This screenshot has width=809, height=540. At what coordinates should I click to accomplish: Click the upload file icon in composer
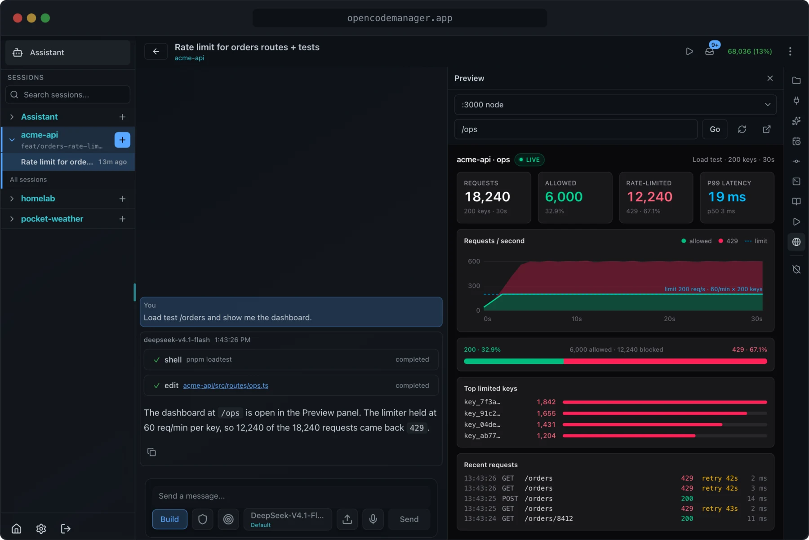coord(347,519)
